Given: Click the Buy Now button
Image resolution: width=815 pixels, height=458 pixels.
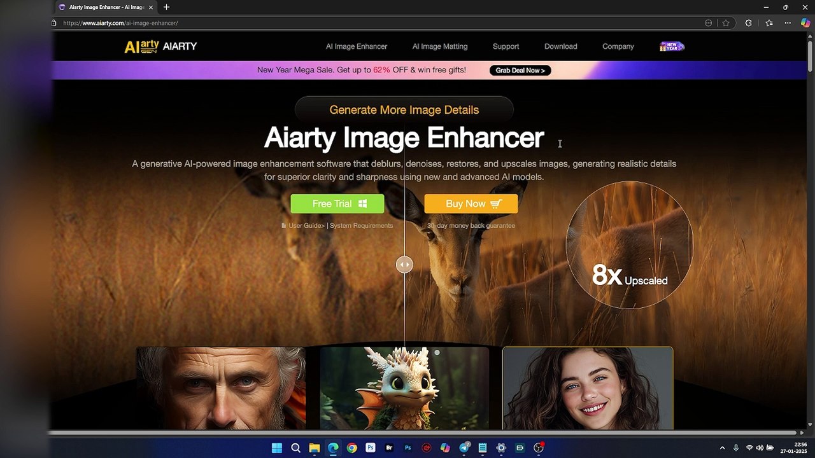Looking at the screenshot, I should 471,204.
